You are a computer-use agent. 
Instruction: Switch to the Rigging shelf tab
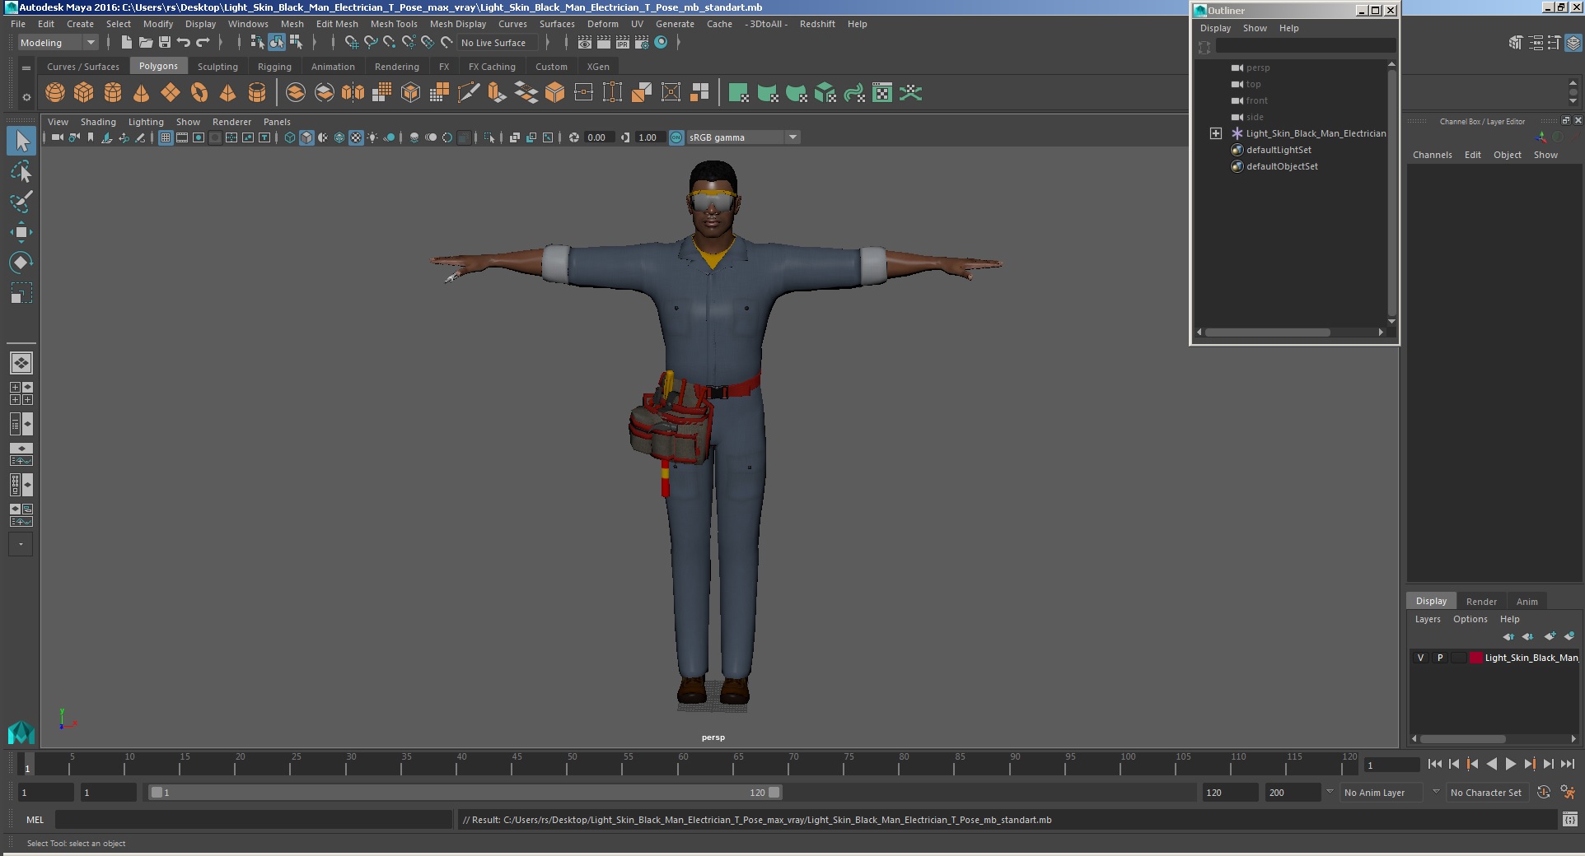(274, 67)
